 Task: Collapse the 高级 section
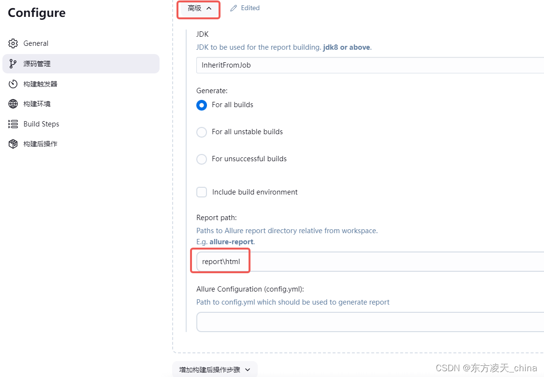[x=198, y=9]
